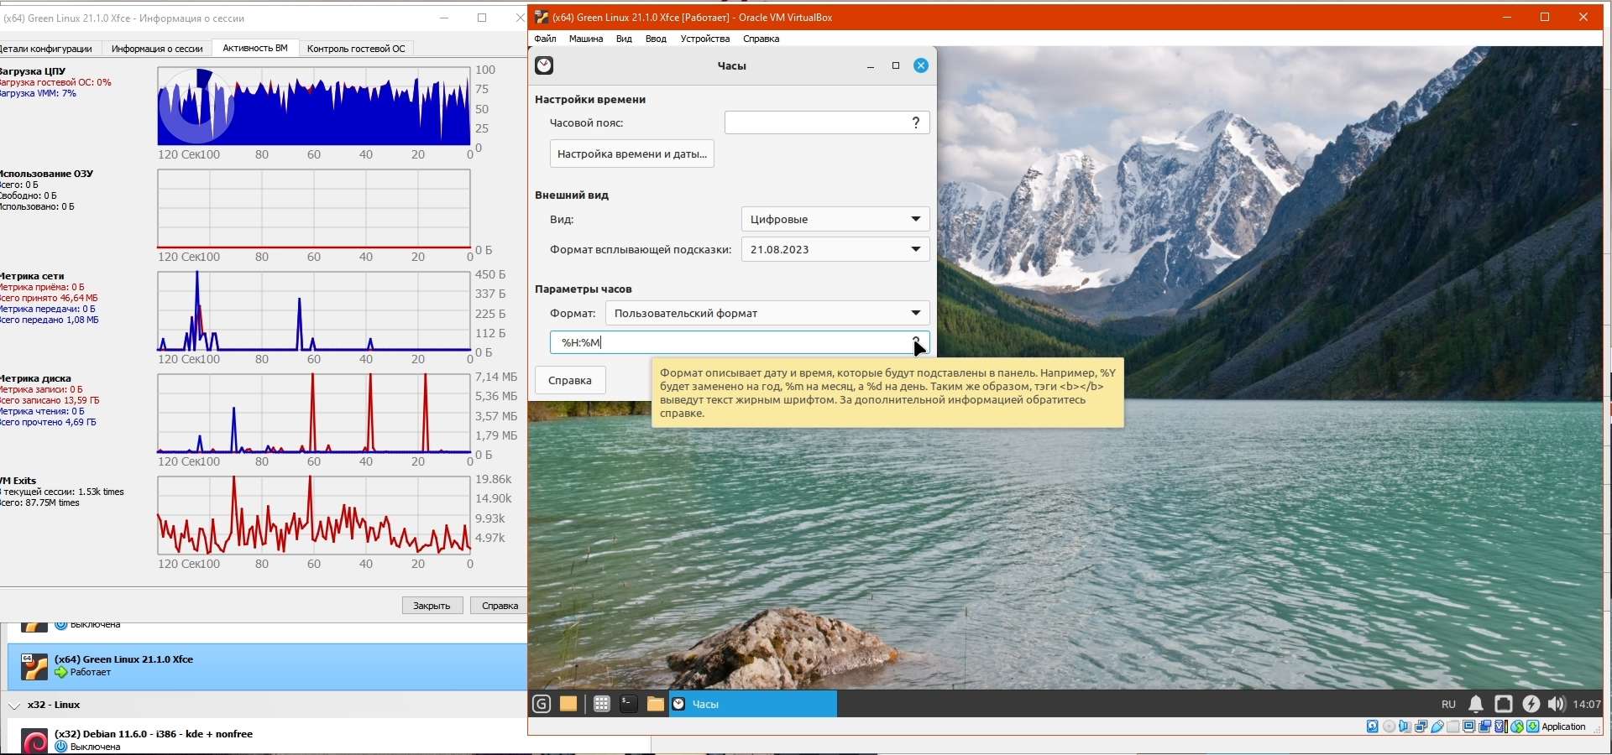Click the volume speaker icon in guest panel

[x=1557, y=704]
